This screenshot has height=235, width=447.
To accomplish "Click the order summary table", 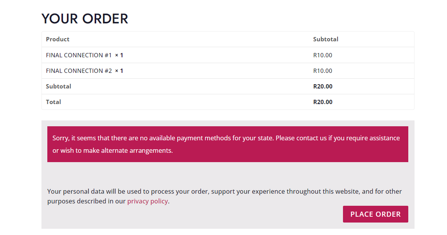I will [x=228, y=70].
